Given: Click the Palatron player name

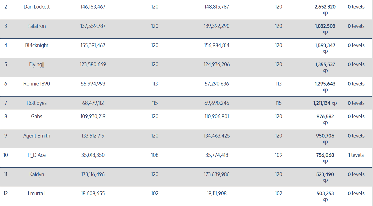Looking at the screenshot, I should (37, 26).
